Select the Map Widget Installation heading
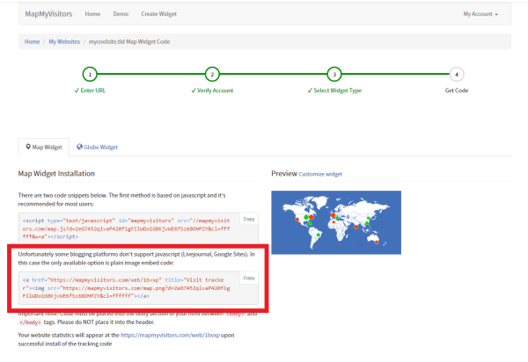The image size is (528, 362). 56,173
